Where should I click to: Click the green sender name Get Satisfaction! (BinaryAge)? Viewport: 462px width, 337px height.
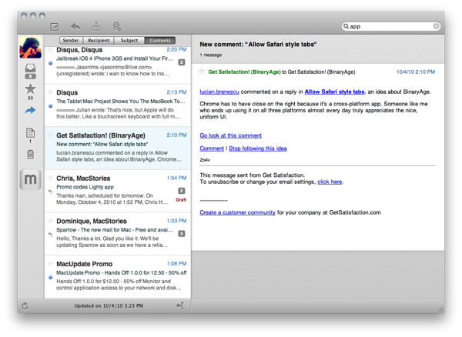click(x=244, y=72)
